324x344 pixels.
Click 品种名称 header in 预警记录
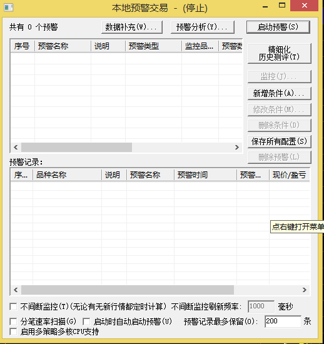click(x=68, y=175)
